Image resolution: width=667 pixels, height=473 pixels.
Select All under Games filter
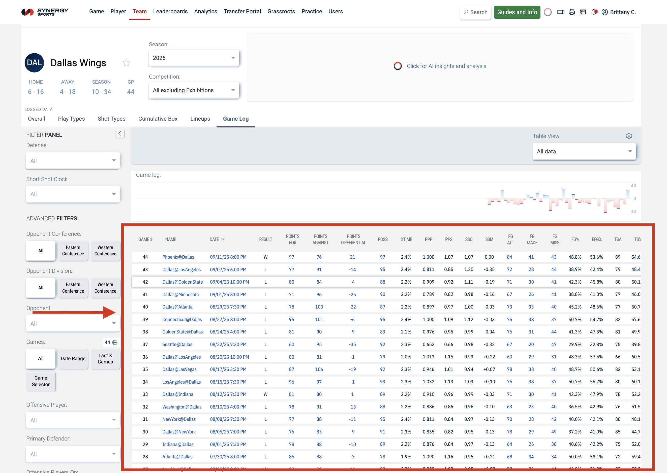[x=41, y=359]
